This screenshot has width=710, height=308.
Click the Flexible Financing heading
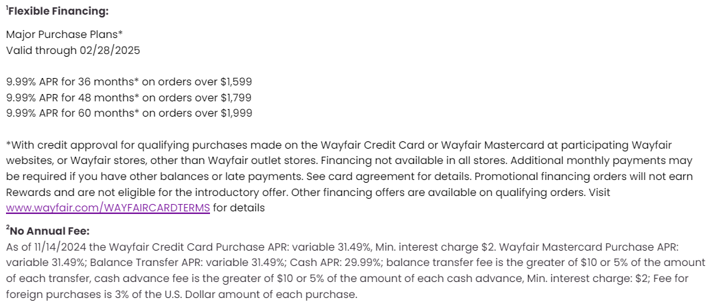(x=59, y=11)
